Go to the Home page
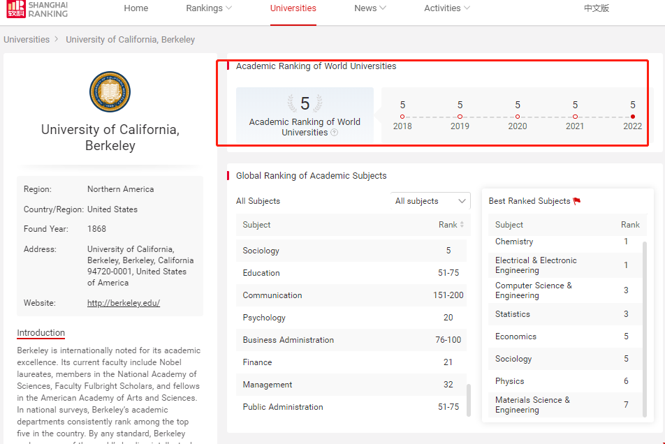 point(136,8)
